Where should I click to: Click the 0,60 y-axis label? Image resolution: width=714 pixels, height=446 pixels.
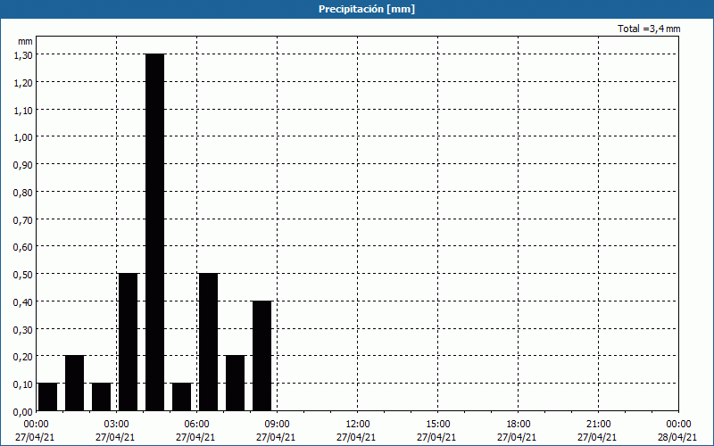pos(22,247)
